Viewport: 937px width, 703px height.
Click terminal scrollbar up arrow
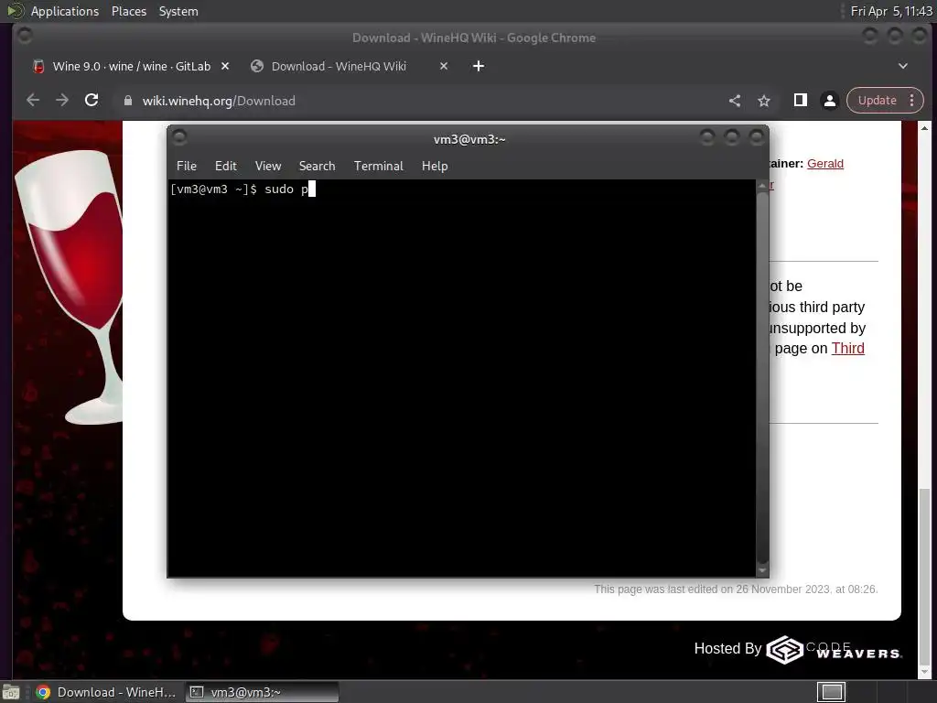point(762,186)
